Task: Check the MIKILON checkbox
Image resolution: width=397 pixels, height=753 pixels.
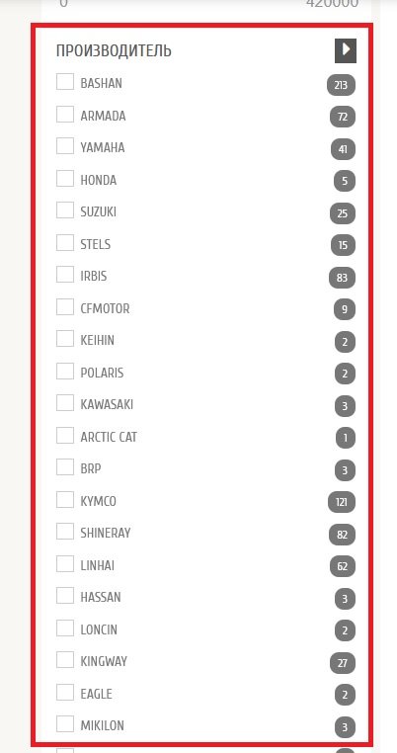Action: [x=65, y=723]
